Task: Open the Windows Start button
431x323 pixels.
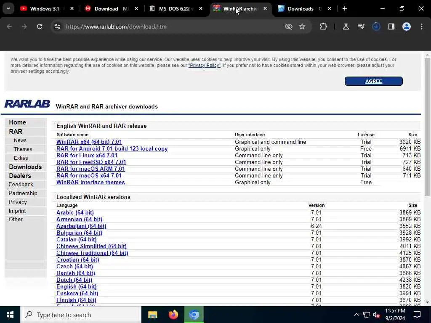Action: pyautogui.click(x=10, y=315)
